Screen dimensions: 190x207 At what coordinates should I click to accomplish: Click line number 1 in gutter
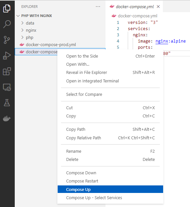[x=118, y=23]
